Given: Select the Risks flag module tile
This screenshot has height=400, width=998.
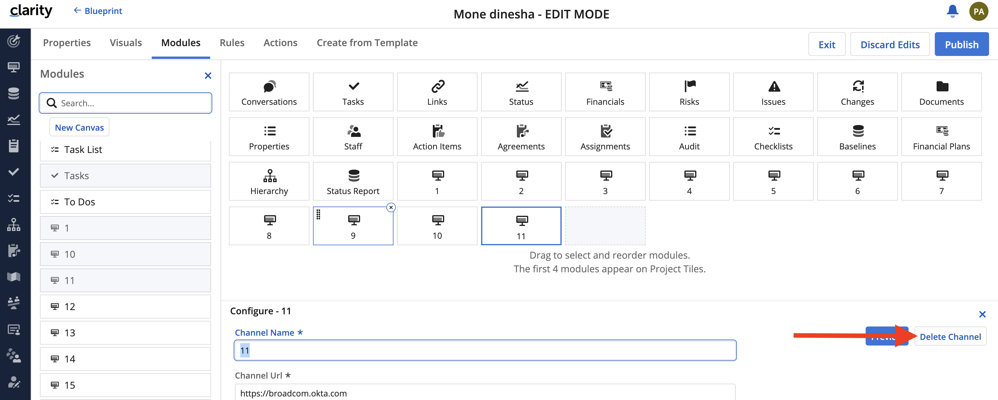Looking at the screenshot, I should pyautogui.click(x=689, y=93).
